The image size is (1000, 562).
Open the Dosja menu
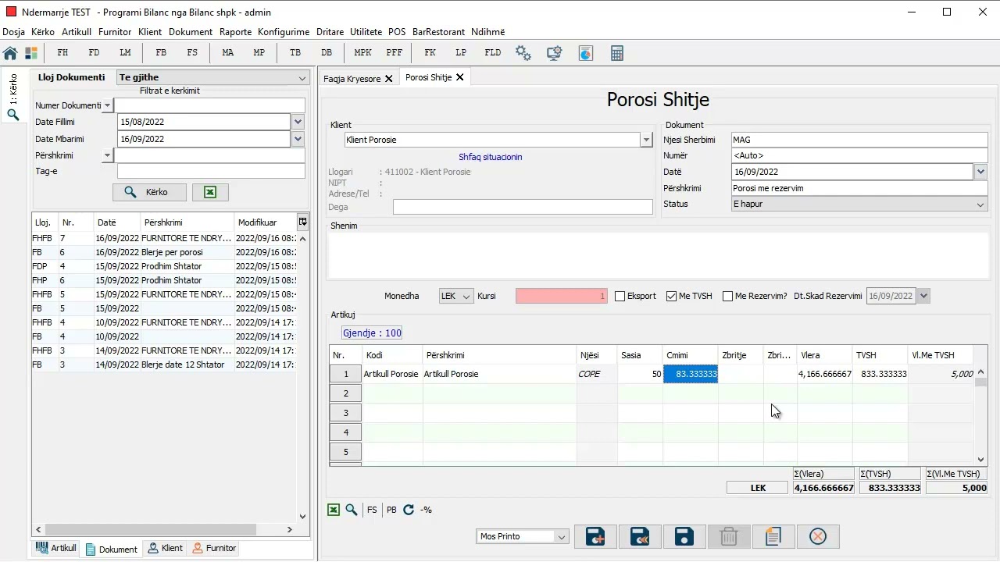click(14, 32)
